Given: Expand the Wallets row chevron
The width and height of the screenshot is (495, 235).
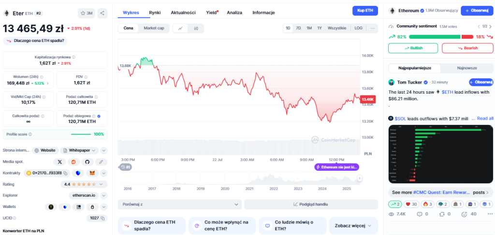Looking at the screenshot, I should 104,207.
